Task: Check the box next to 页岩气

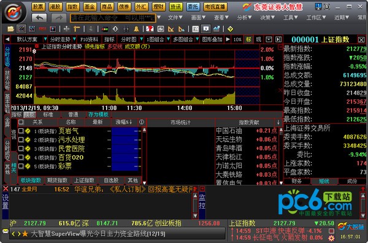Action: [x=21, y=131]
